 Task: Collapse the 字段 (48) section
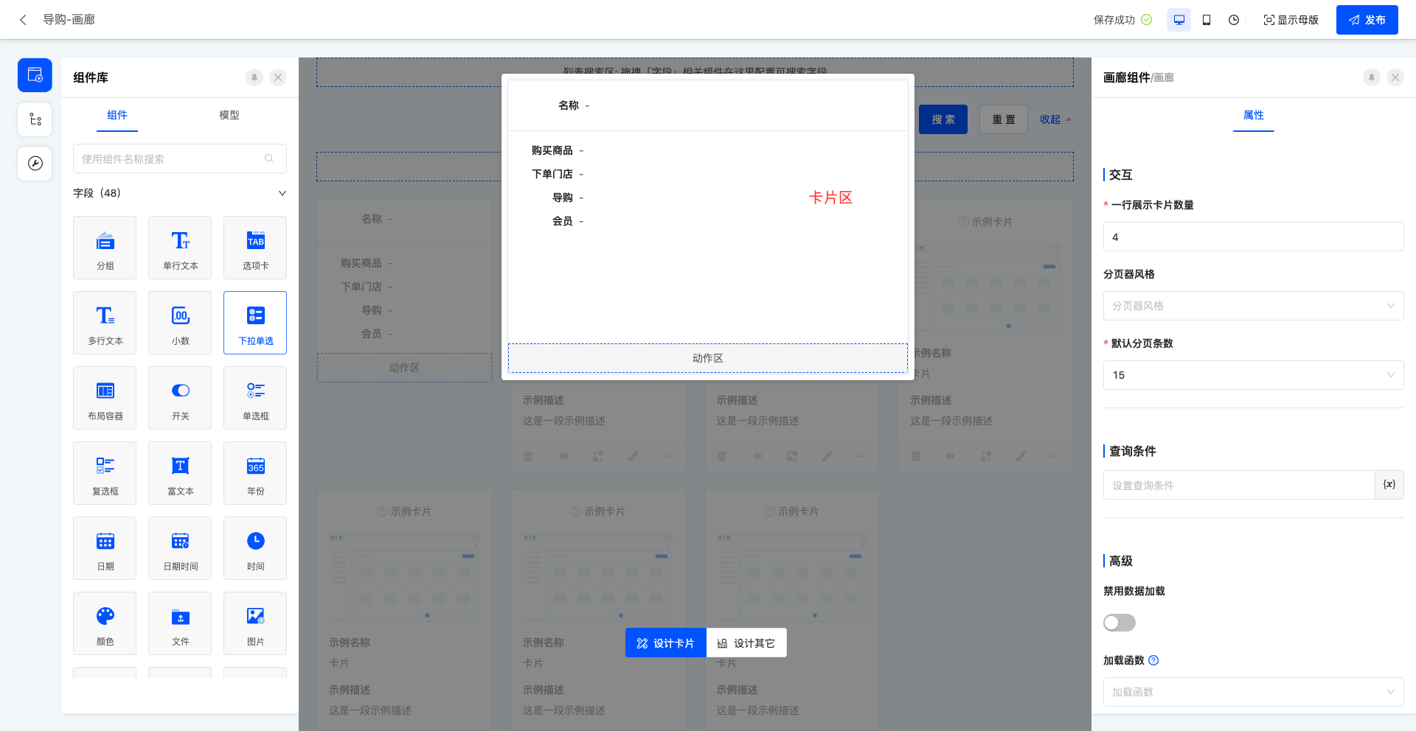click(282, 192)
